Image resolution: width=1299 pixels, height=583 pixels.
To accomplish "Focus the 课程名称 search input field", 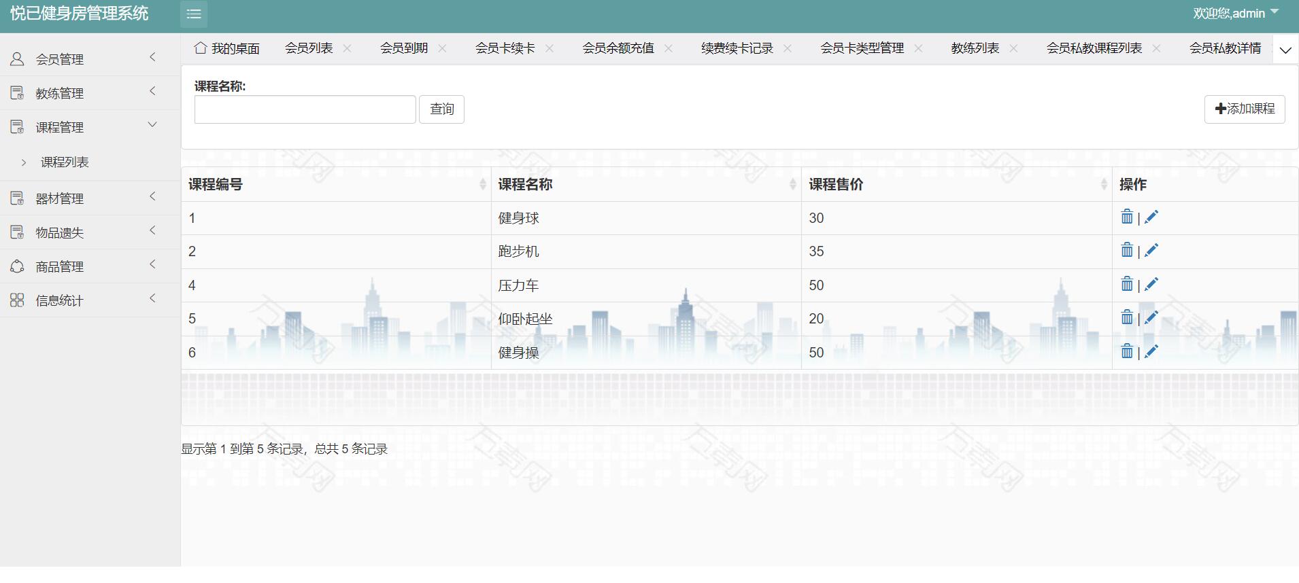I will tap(305, 109).
